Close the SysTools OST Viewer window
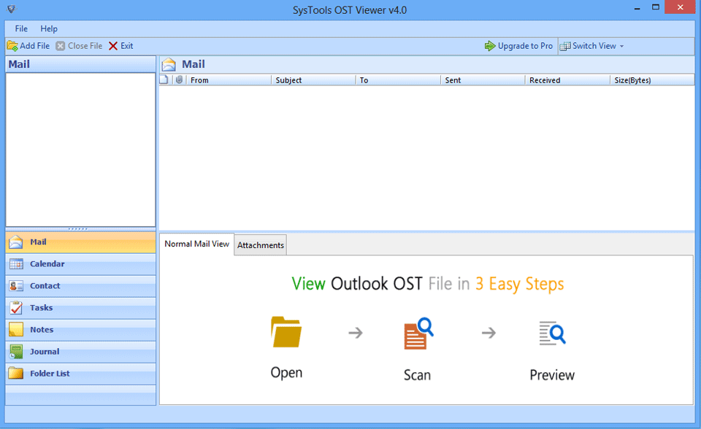 680,7
